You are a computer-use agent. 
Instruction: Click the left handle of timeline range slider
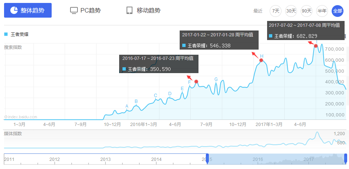tap(207, 159)
